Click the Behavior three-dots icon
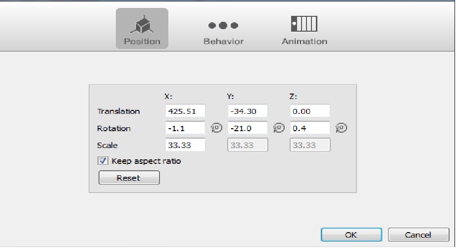 point(223,25)
